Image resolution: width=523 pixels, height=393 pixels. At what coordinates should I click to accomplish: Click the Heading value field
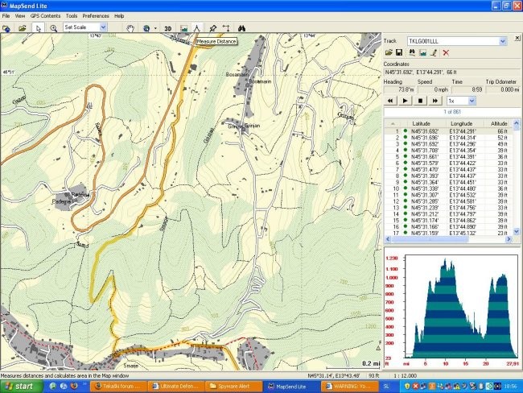[x=399, y=89]
